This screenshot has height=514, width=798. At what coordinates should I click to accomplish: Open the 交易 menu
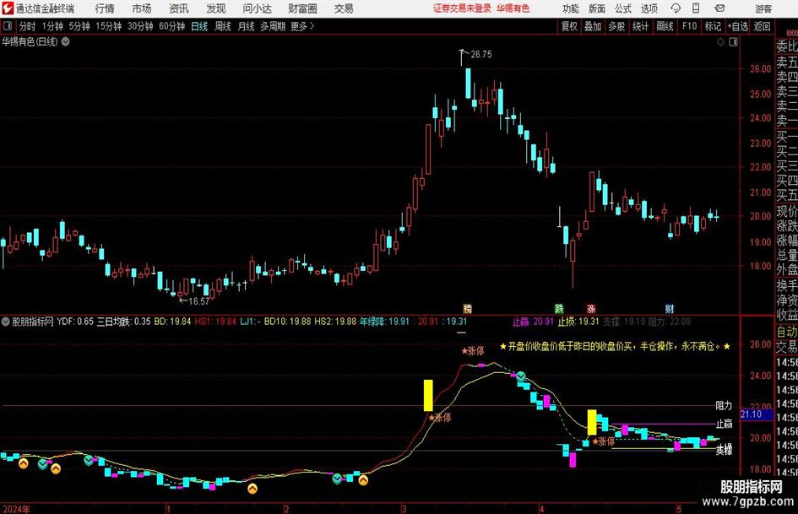tap(344, 8)
